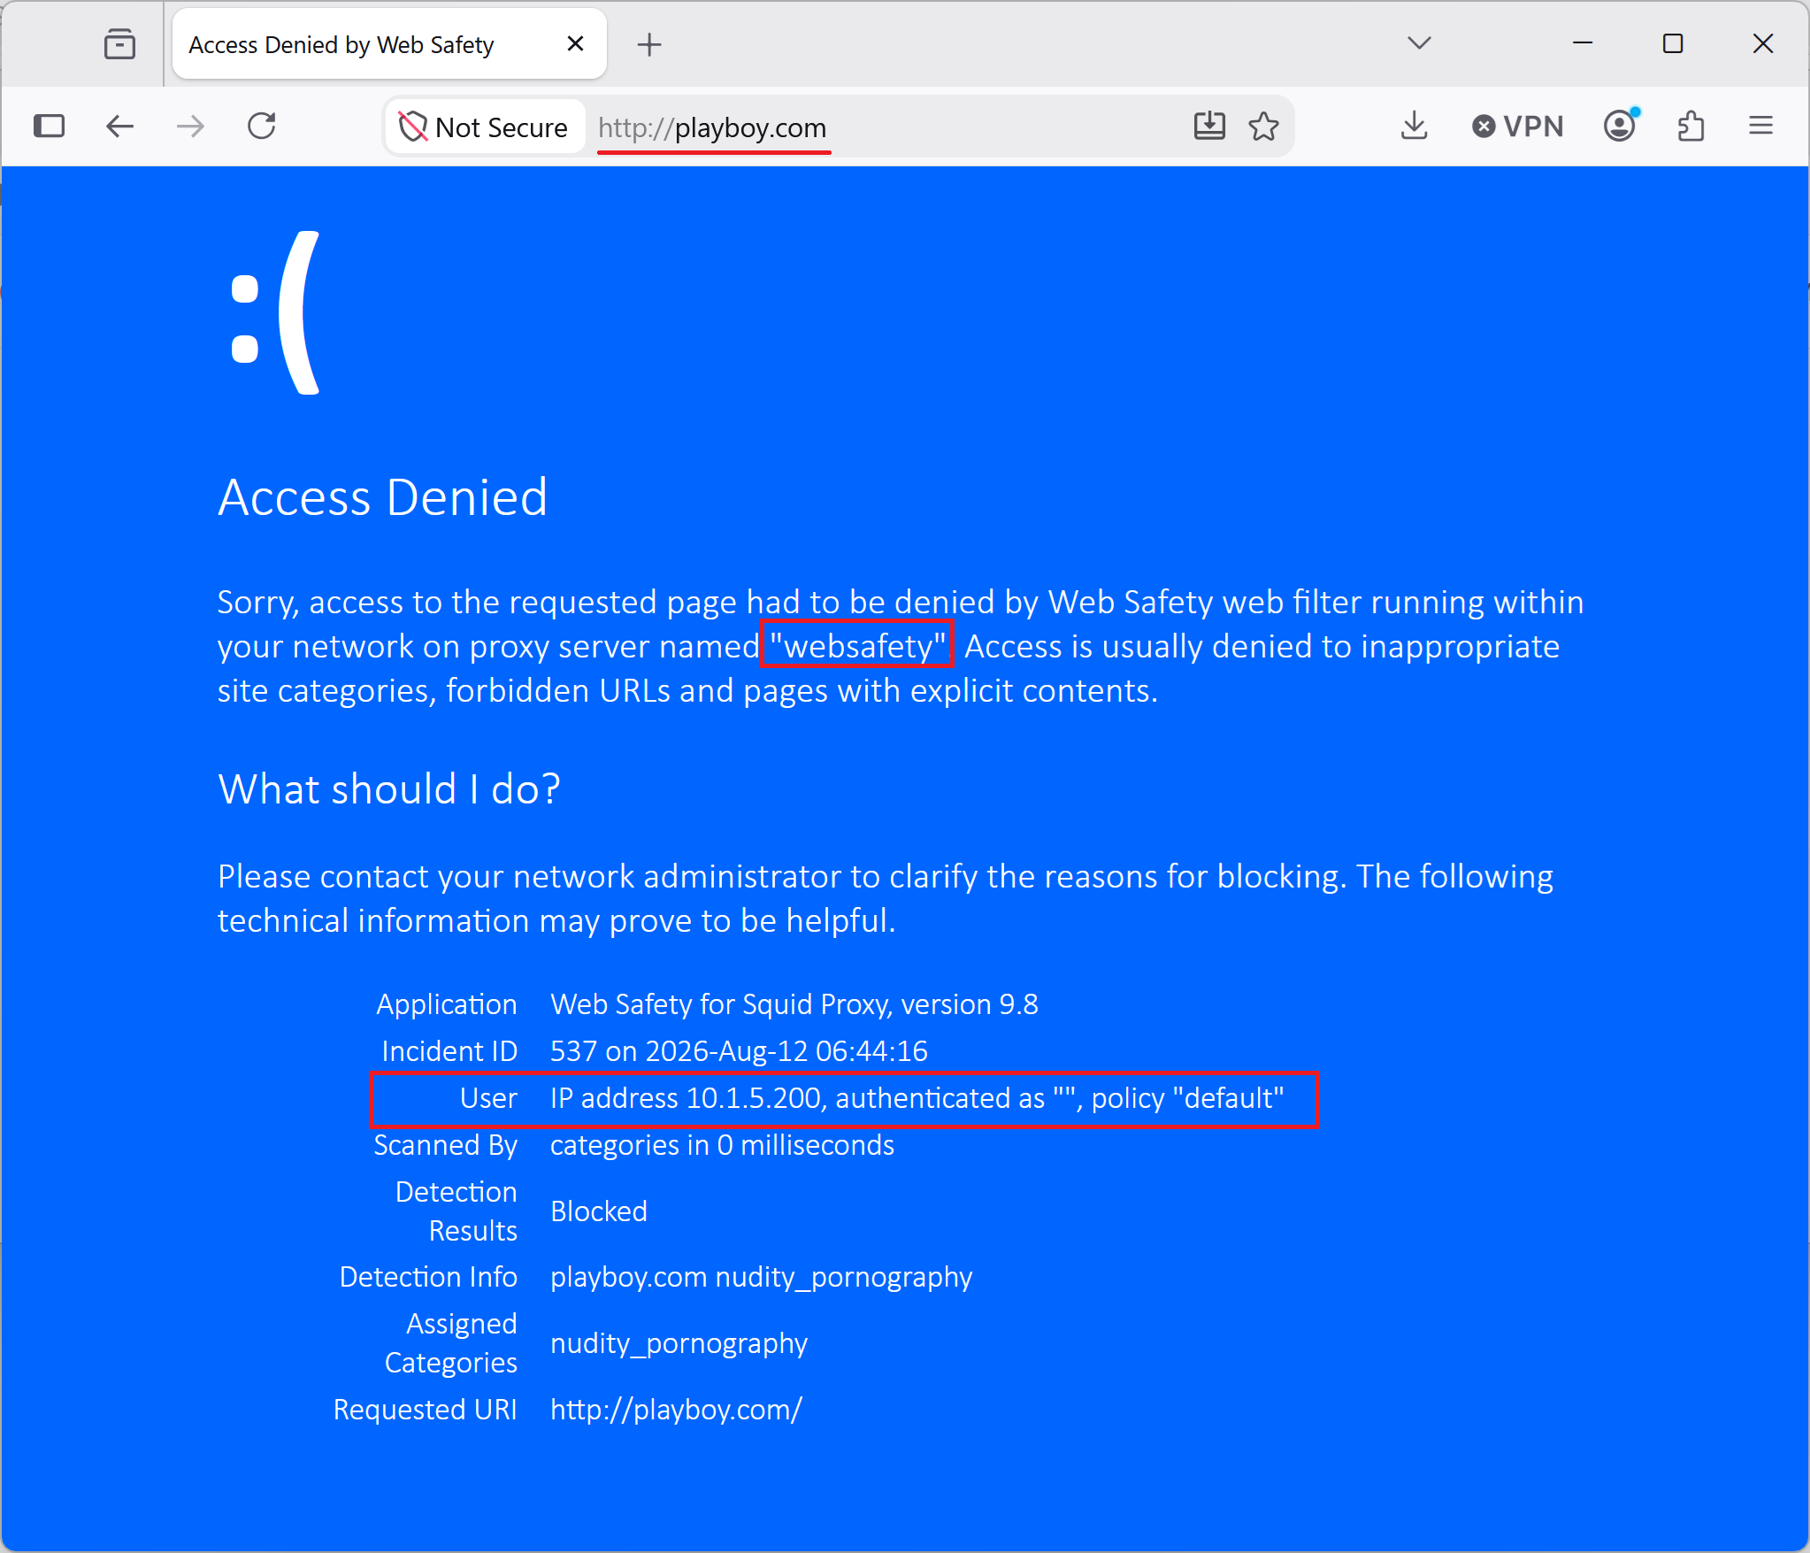The image size is (1810, 1553).
Task: Open the Extensions puzzle icon
Action: click(1691, 127)
